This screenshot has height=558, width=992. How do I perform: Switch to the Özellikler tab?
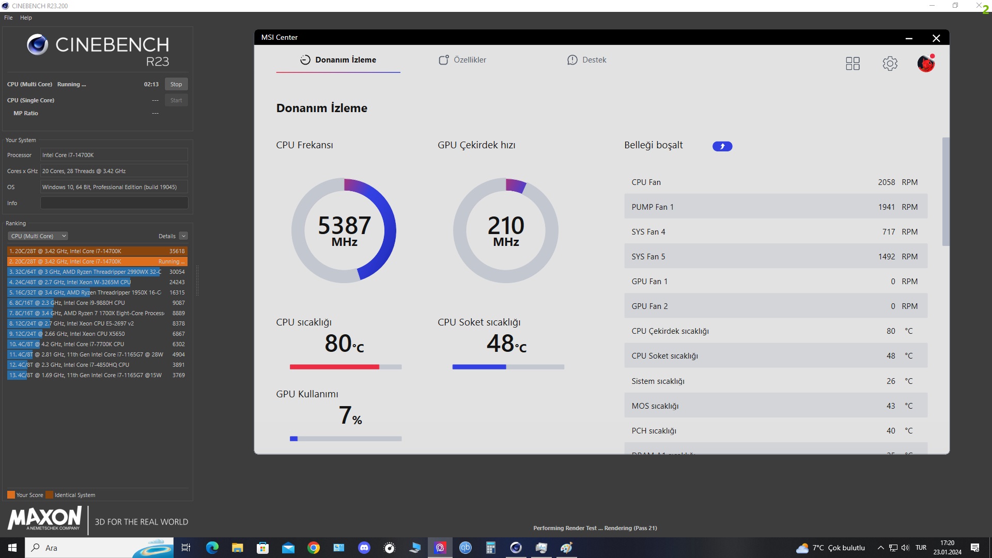click(462, 60)
